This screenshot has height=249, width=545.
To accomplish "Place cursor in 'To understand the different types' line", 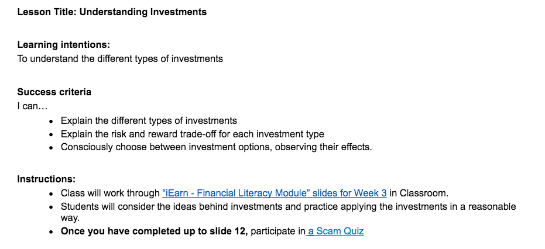I will (120, 58).
